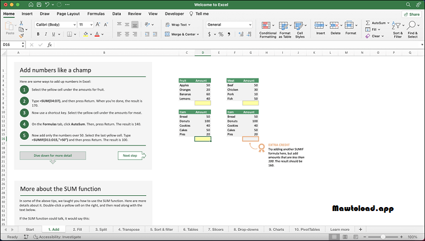425x241 pixels.
Task: Expand the Merge & Center dropdown arrow
Action: 198,35
